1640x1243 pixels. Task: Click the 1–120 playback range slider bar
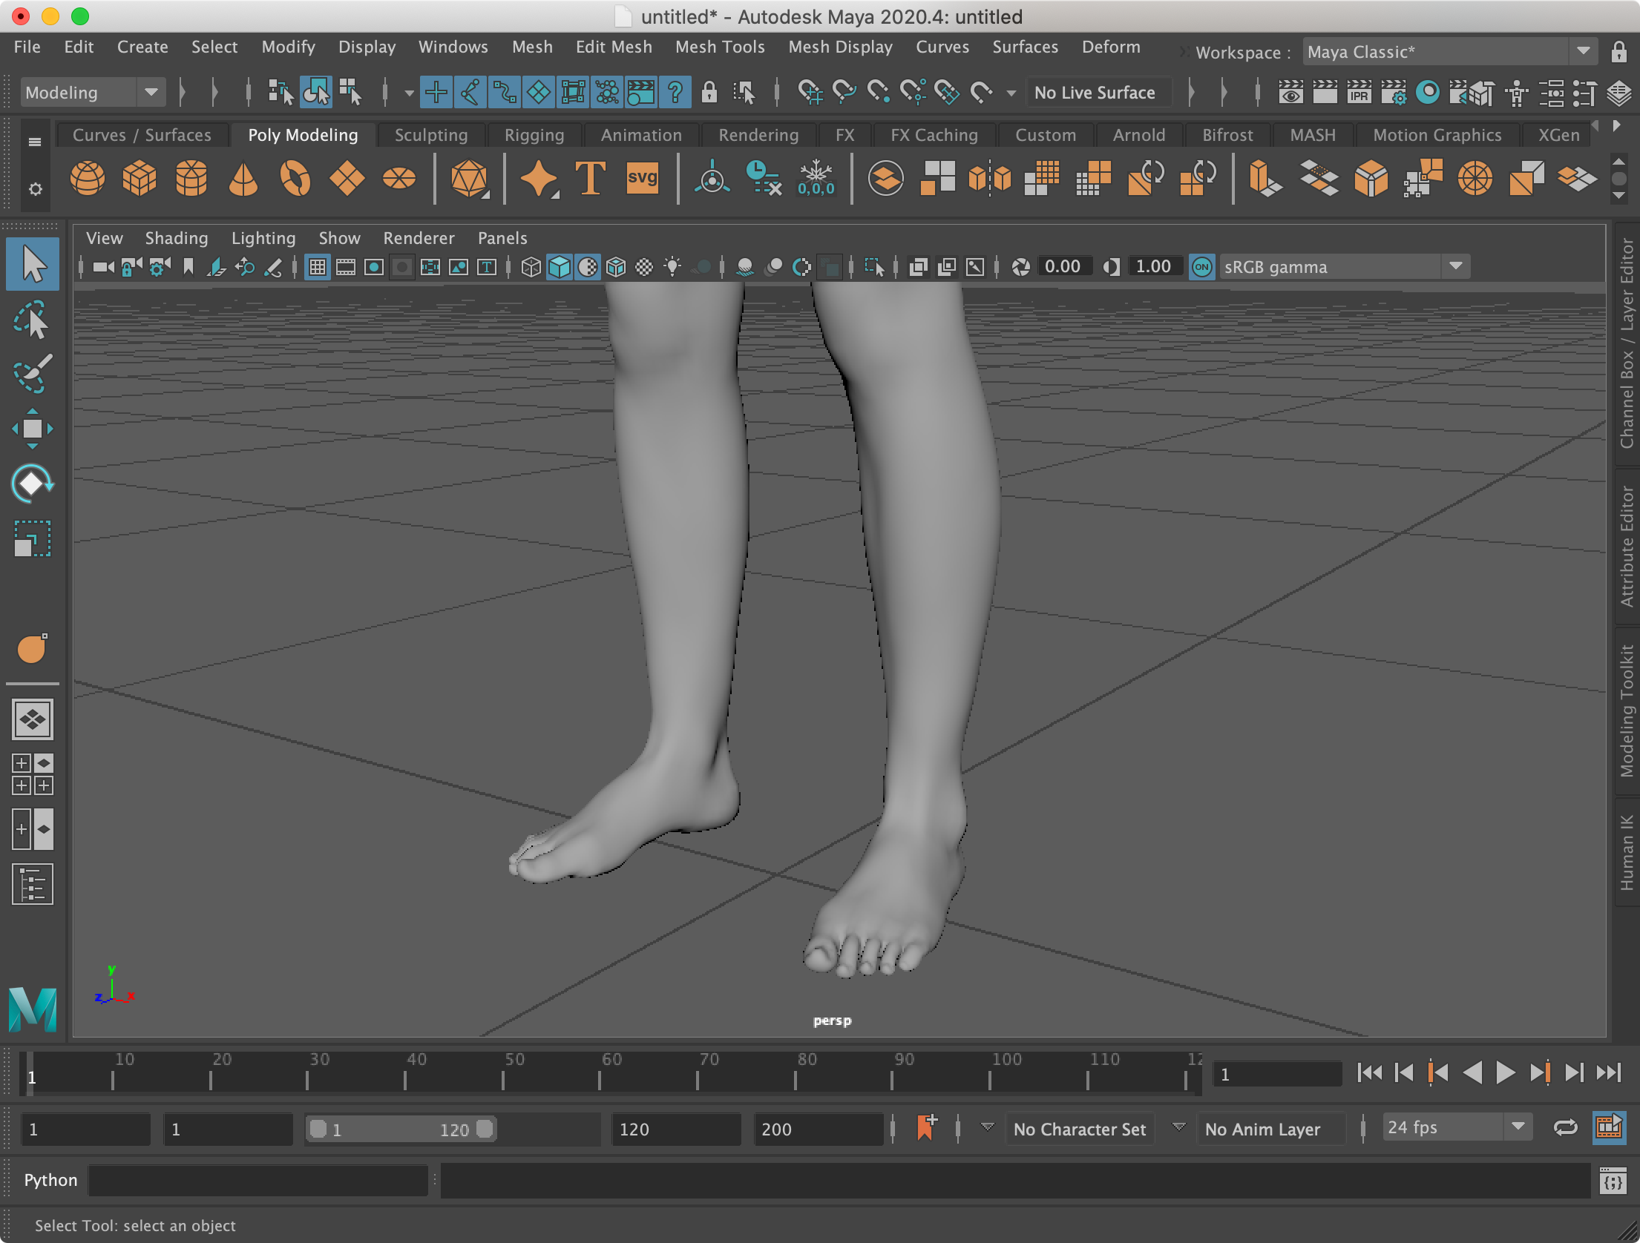coord(401,1130)
